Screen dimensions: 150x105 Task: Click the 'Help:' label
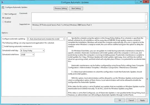[70, 33]
